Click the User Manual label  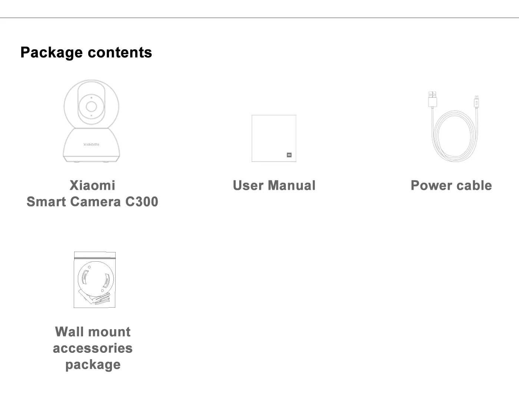coord(274,185)
